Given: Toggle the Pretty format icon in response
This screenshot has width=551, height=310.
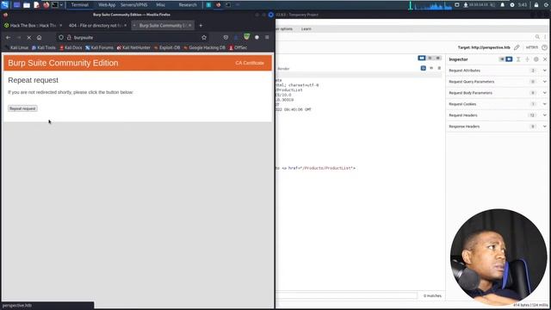Looking at the screenshot, I should point(423,68).
